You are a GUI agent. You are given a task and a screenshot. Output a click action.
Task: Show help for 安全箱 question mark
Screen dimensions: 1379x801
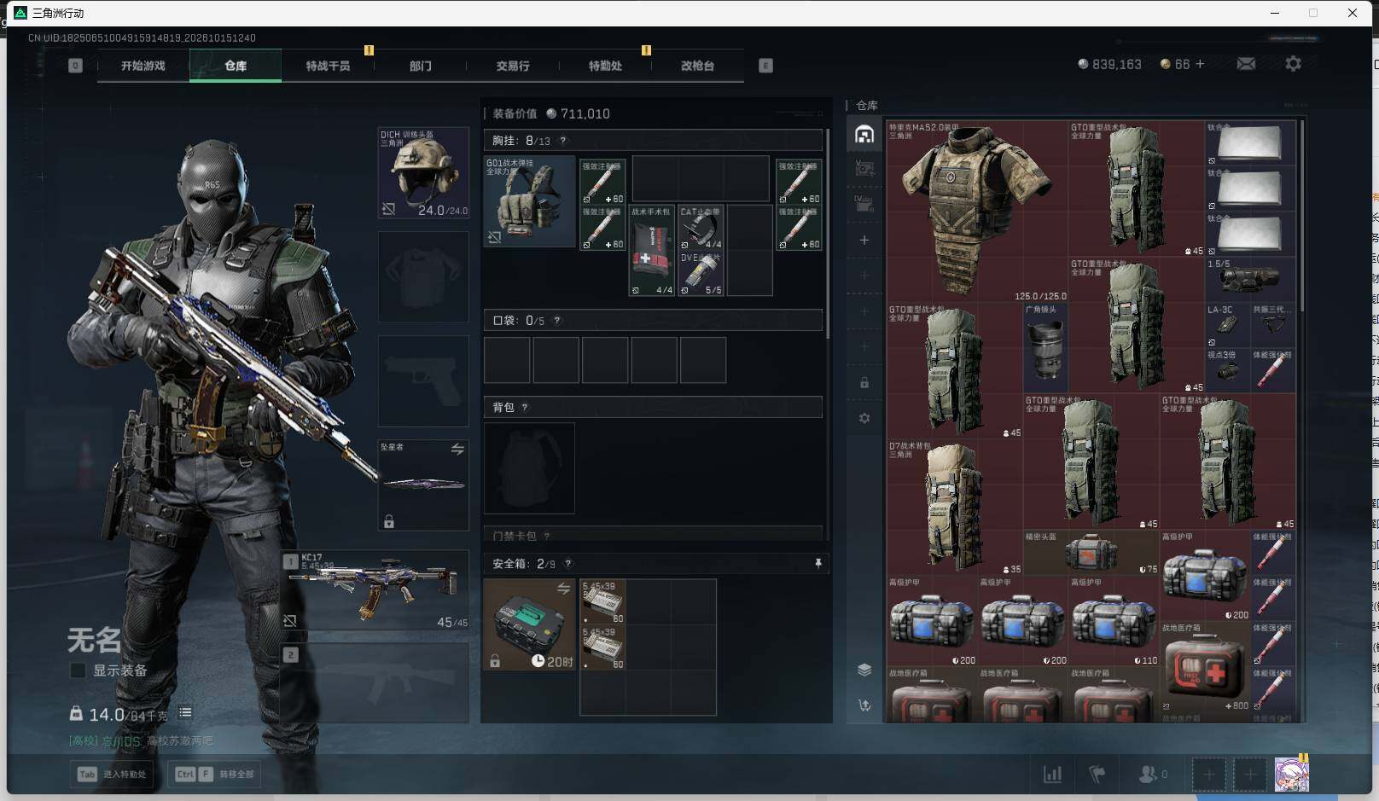[x=568, y=564]
